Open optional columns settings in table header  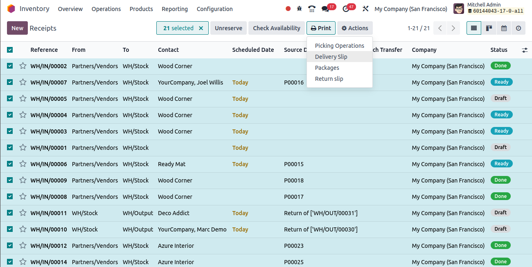[x=525, y=50]
